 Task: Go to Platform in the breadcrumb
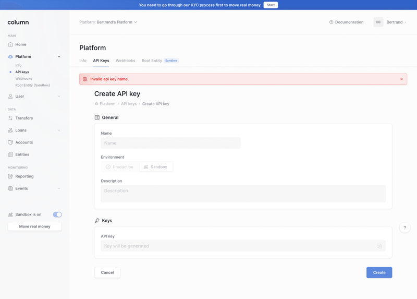click(x=107, y=104)
